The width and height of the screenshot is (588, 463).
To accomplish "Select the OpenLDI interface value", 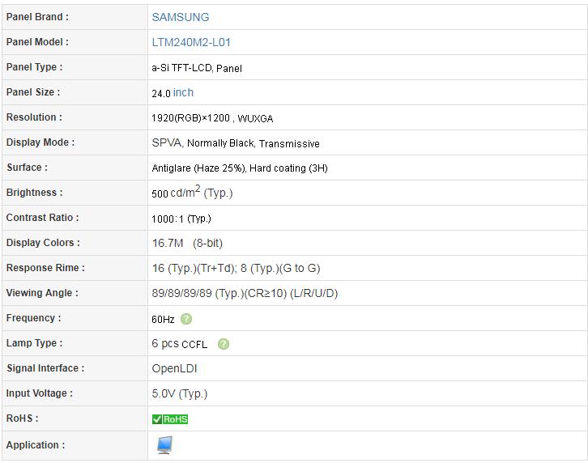I will point(174,368).
